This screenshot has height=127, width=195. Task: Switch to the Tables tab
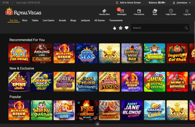(x=35, y=20)
